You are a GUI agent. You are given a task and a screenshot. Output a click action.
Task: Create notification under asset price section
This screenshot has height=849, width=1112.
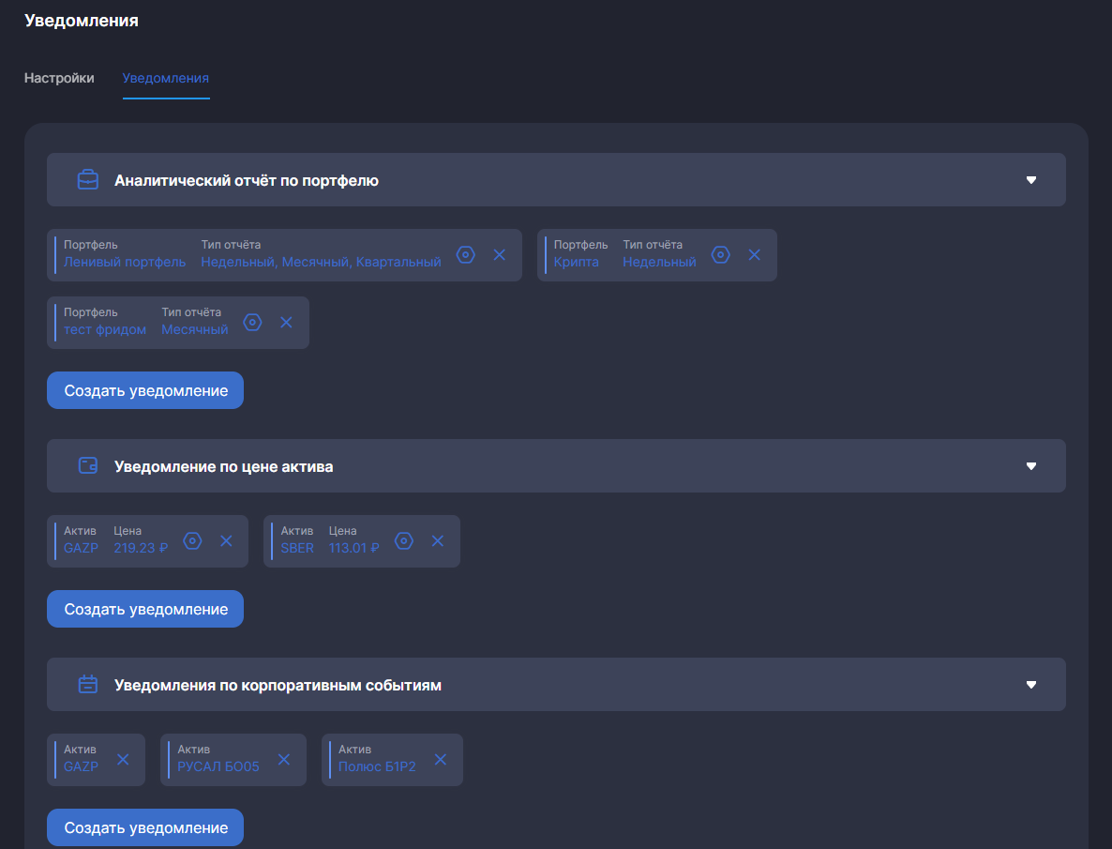[x=145, y=609]
